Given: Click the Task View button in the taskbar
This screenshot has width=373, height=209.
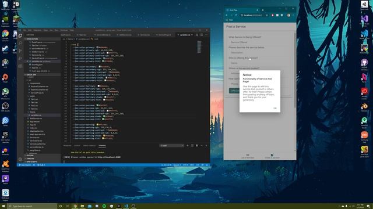Looking at the screenshot, I should click(x=68, y=206).
